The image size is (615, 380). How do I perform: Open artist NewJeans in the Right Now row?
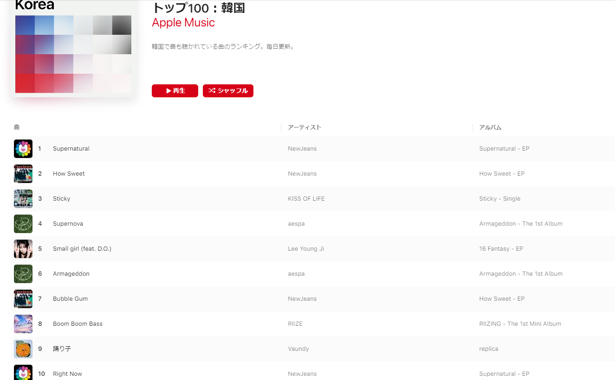(302, 374)
